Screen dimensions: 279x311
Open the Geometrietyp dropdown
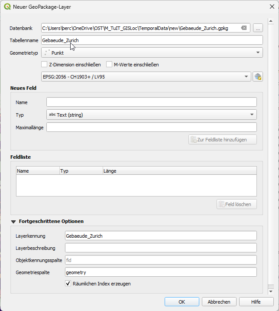point(152,52)
